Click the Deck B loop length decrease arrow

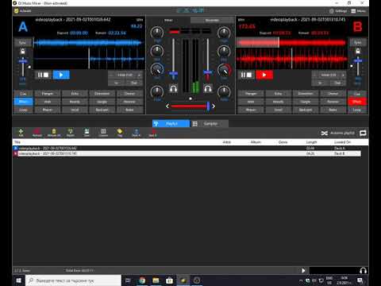click(315, 75)
